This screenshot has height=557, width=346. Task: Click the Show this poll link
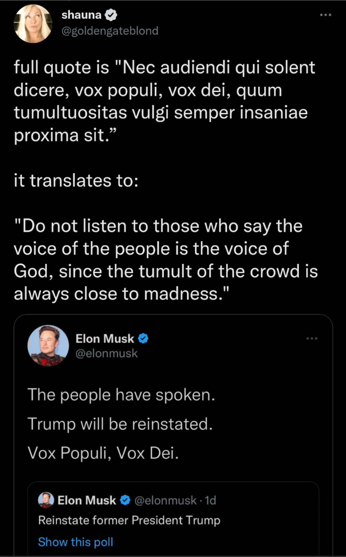click(x=76, y=542)
